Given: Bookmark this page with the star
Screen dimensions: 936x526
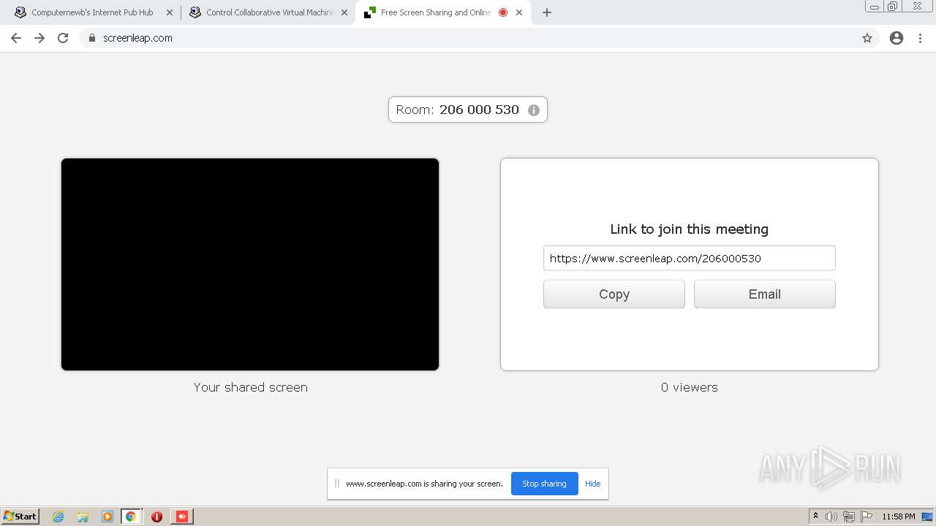Looking at the screenshot, I should click(867, 38).
